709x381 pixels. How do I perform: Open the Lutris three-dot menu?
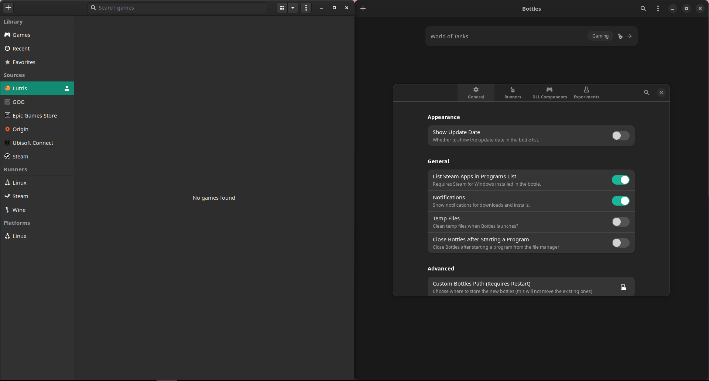coord(306,7)
